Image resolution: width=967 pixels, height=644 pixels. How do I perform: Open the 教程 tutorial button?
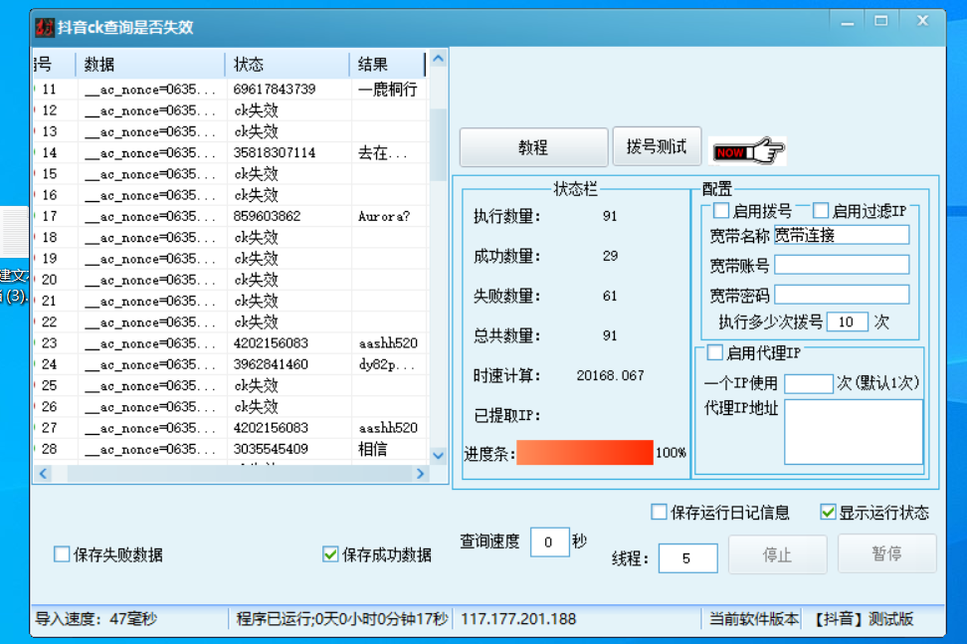(533, 147)
